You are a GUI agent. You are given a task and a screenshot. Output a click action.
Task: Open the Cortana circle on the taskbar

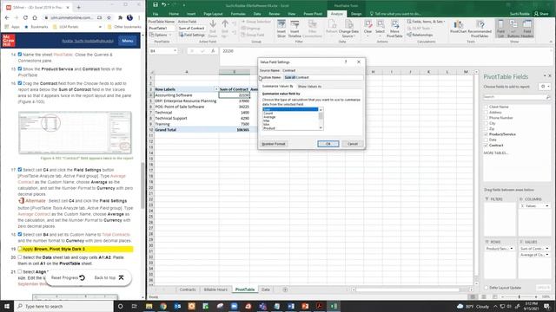[x=120, y=306]
